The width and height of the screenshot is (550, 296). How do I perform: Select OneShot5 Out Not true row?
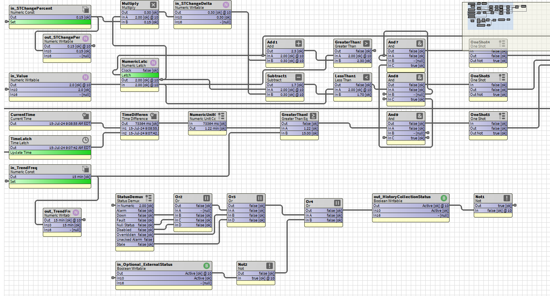(488, 95)
